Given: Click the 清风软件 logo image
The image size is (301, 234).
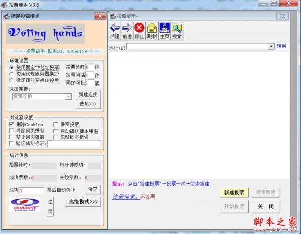Looking at the screenshot, I should (x=25, y=205).
